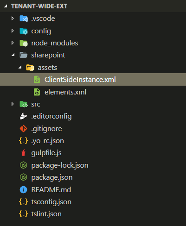
Task: Click the .editorconfig mouse icon
Action: coord(23,116)
